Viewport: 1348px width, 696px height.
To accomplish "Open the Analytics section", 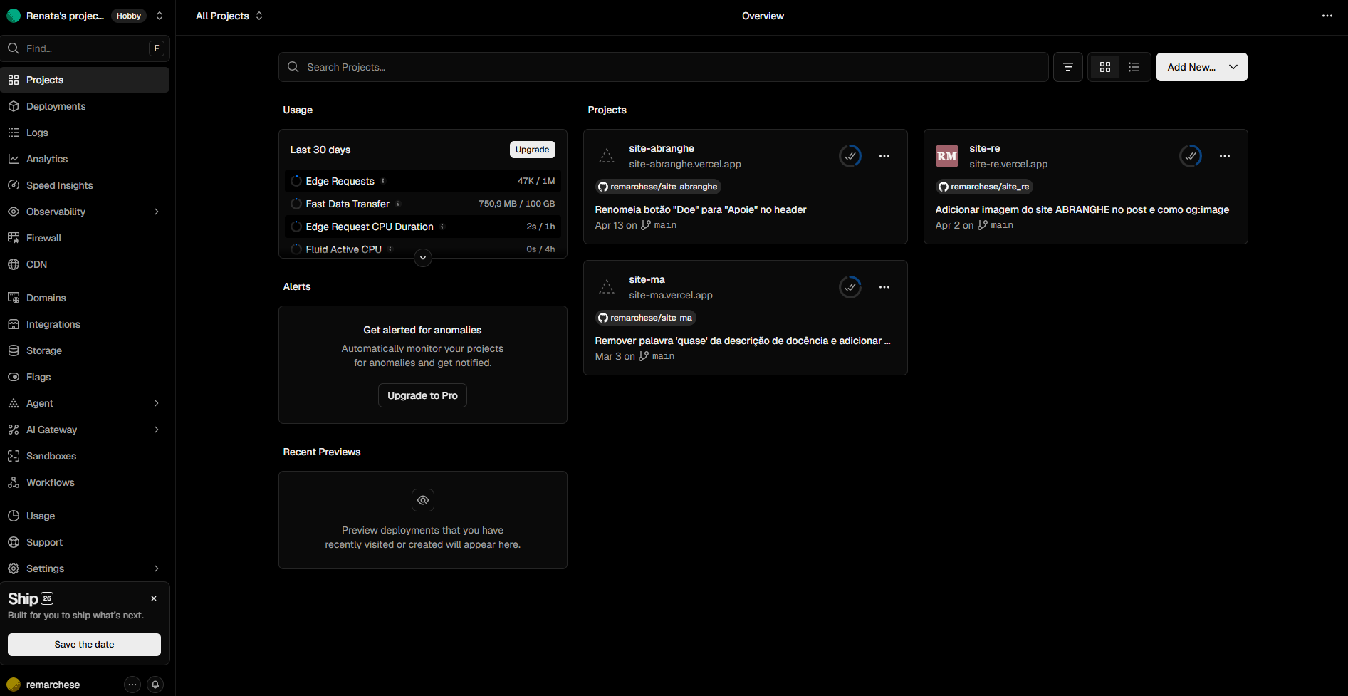I will click(47, 158).
